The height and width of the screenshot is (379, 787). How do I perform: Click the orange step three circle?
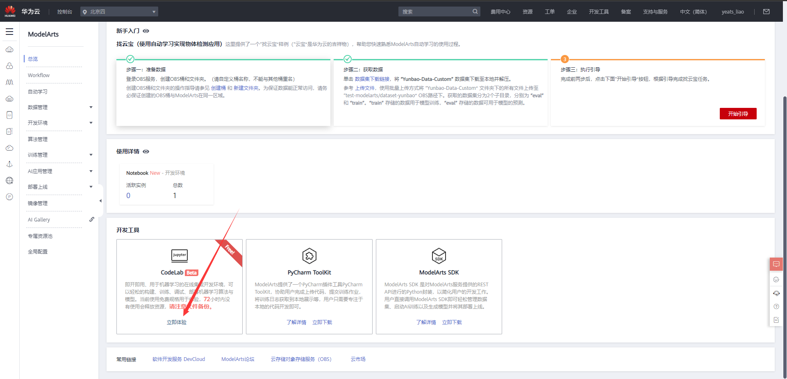pos(564,59)
